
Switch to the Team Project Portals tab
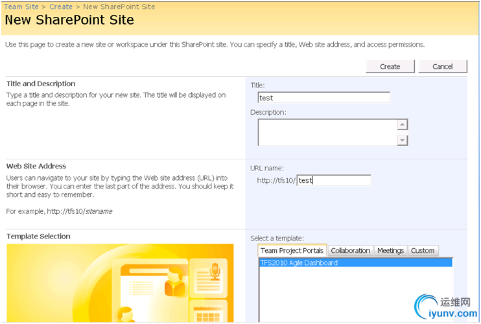tap(292, 251)
